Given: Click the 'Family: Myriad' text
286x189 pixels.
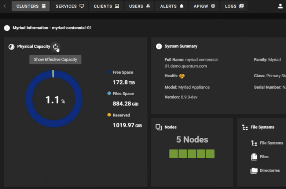Looking at the screenshot, I should [267, 60].
